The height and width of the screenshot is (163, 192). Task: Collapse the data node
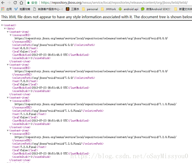[5, 29]
